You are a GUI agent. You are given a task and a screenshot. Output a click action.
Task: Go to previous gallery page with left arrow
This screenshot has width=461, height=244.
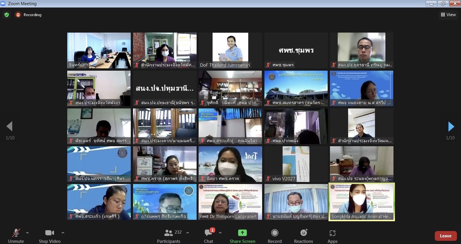[10, 126]
